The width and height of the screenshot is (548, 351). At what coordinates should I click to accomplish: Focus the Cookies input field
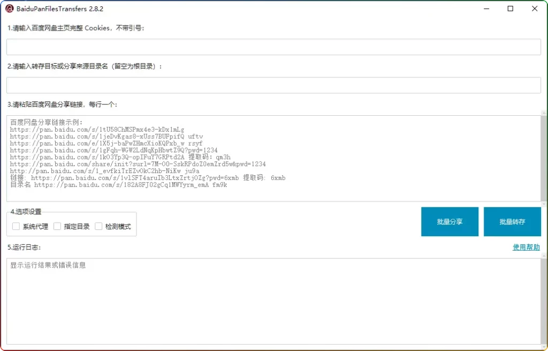coord(273,47)
